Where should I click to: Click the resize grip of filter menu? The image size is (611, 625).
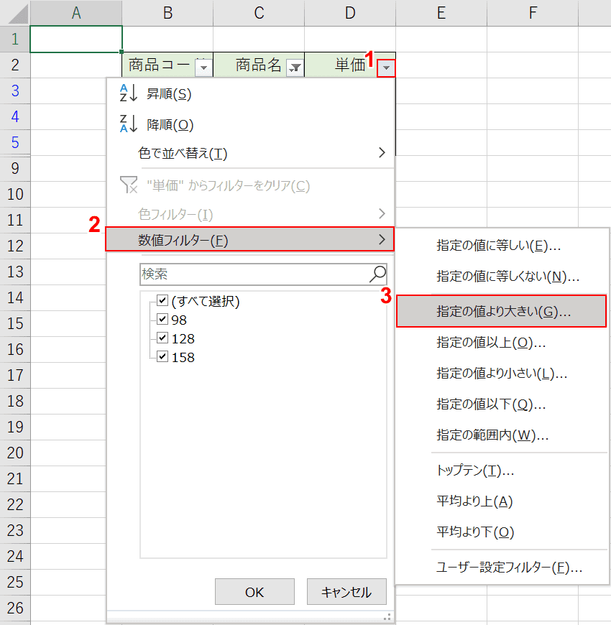click(x=387, y=617)
